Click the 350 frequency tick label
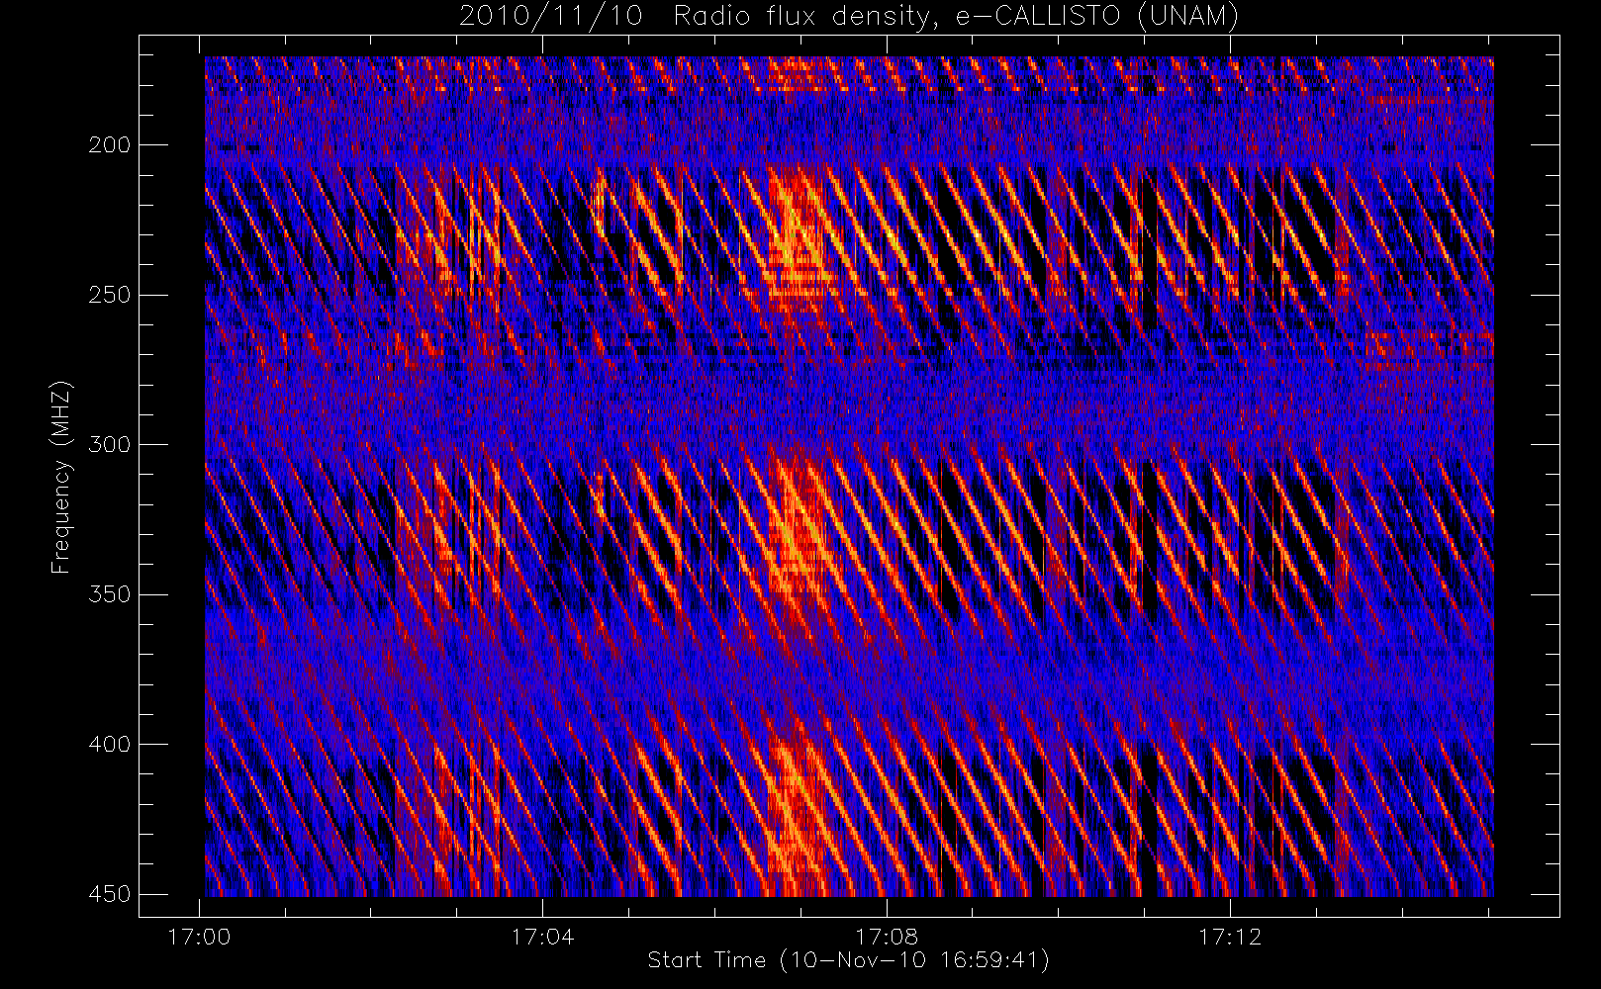This screenshot has width=1601, height=989. coord(109,594)
